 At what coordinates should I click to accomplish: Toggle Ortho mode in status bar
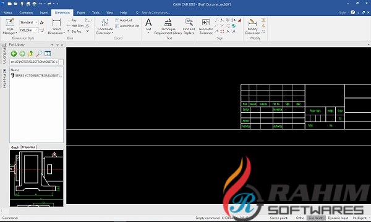(300, 218)
